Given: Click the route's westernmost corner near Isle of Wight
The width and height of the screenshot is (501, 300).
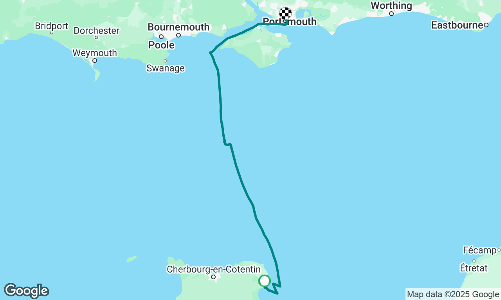Looking at the screenshot, I should (x=211, y=52).
